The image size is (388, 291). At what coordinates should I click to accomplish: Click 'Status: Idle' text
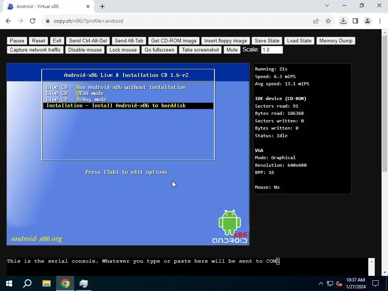(271, 136)
